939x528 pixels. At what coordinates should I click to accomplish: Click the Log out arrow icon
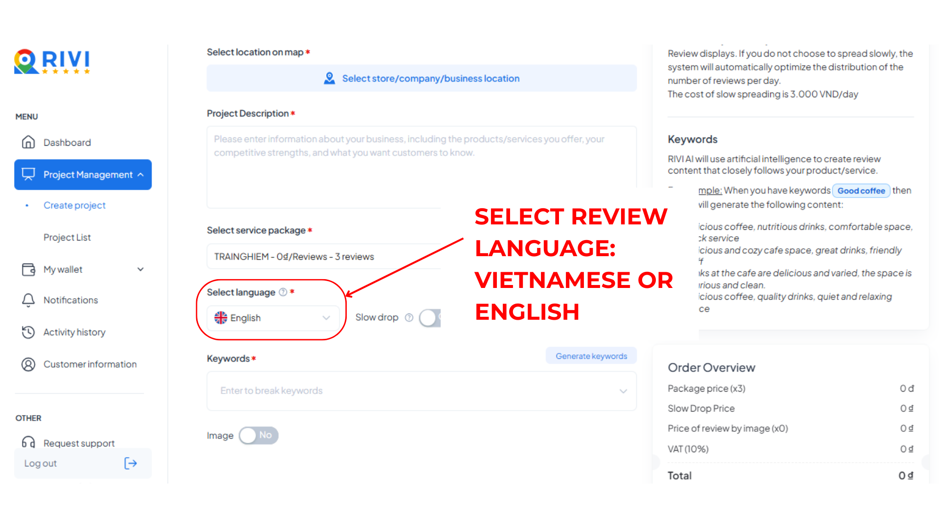coord(130,463)
